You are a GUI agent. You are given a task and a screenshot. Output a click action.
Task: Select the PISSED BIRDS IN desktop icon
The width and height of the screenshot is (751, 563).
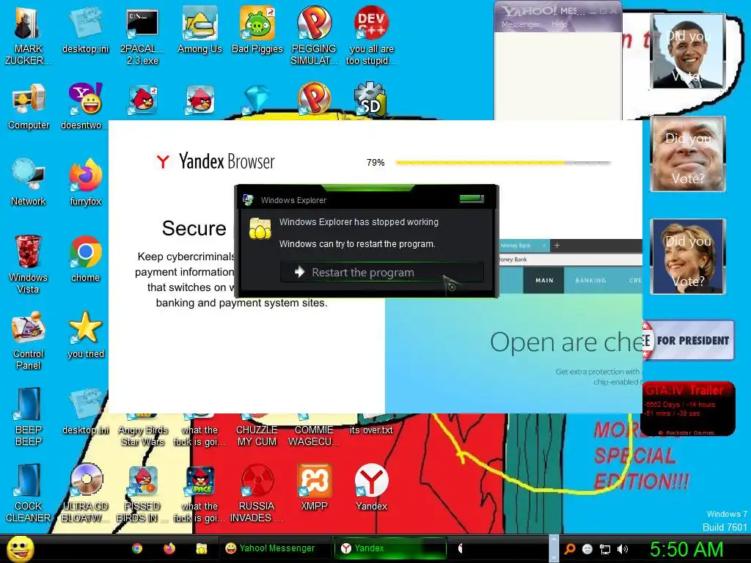(x=142, y=493)
